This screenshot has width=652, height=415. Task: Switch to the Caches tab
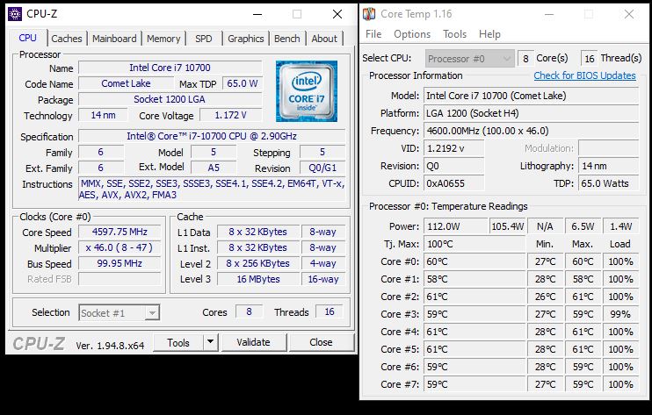(x=67, y=39)
